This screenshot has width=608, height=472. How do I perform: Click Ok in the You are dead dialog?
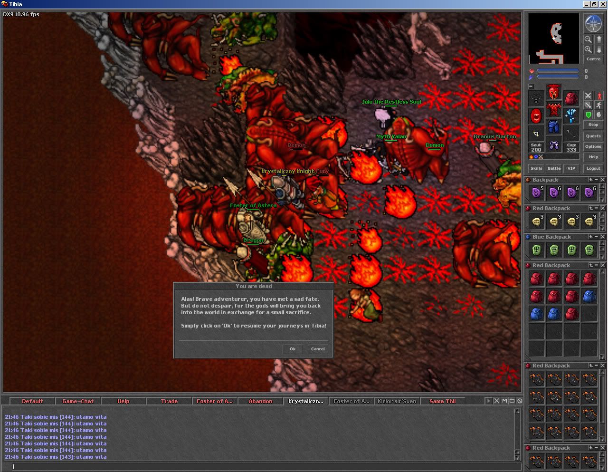click(x=293, y=349)
